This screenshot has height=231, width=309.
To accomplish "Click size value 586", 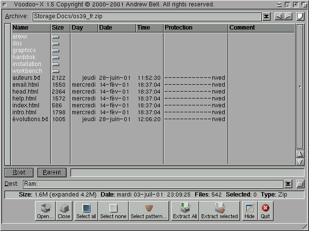I will coord(57,105).
